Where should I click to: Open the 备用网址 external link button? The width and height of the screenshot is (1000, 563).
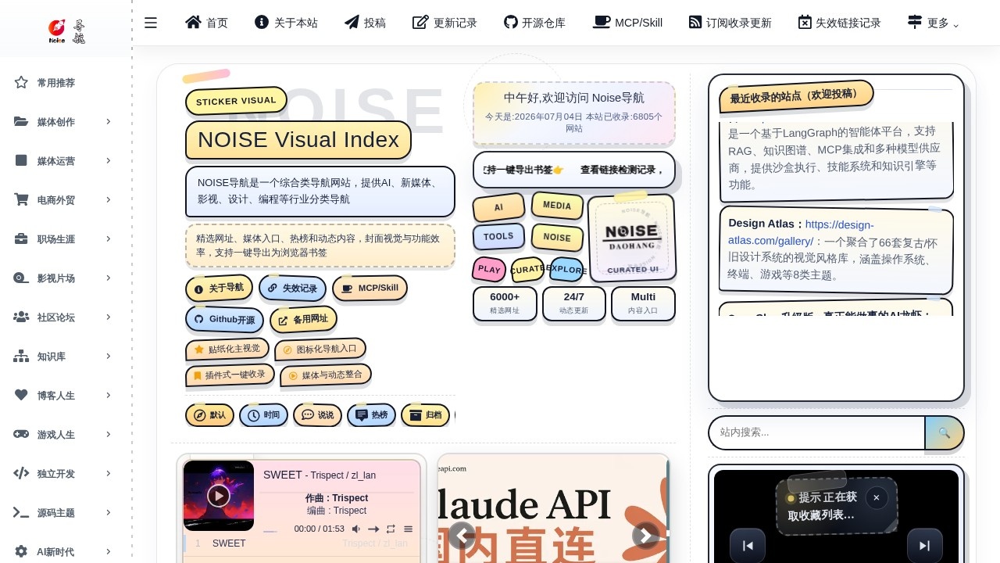(x=303, y=319)
